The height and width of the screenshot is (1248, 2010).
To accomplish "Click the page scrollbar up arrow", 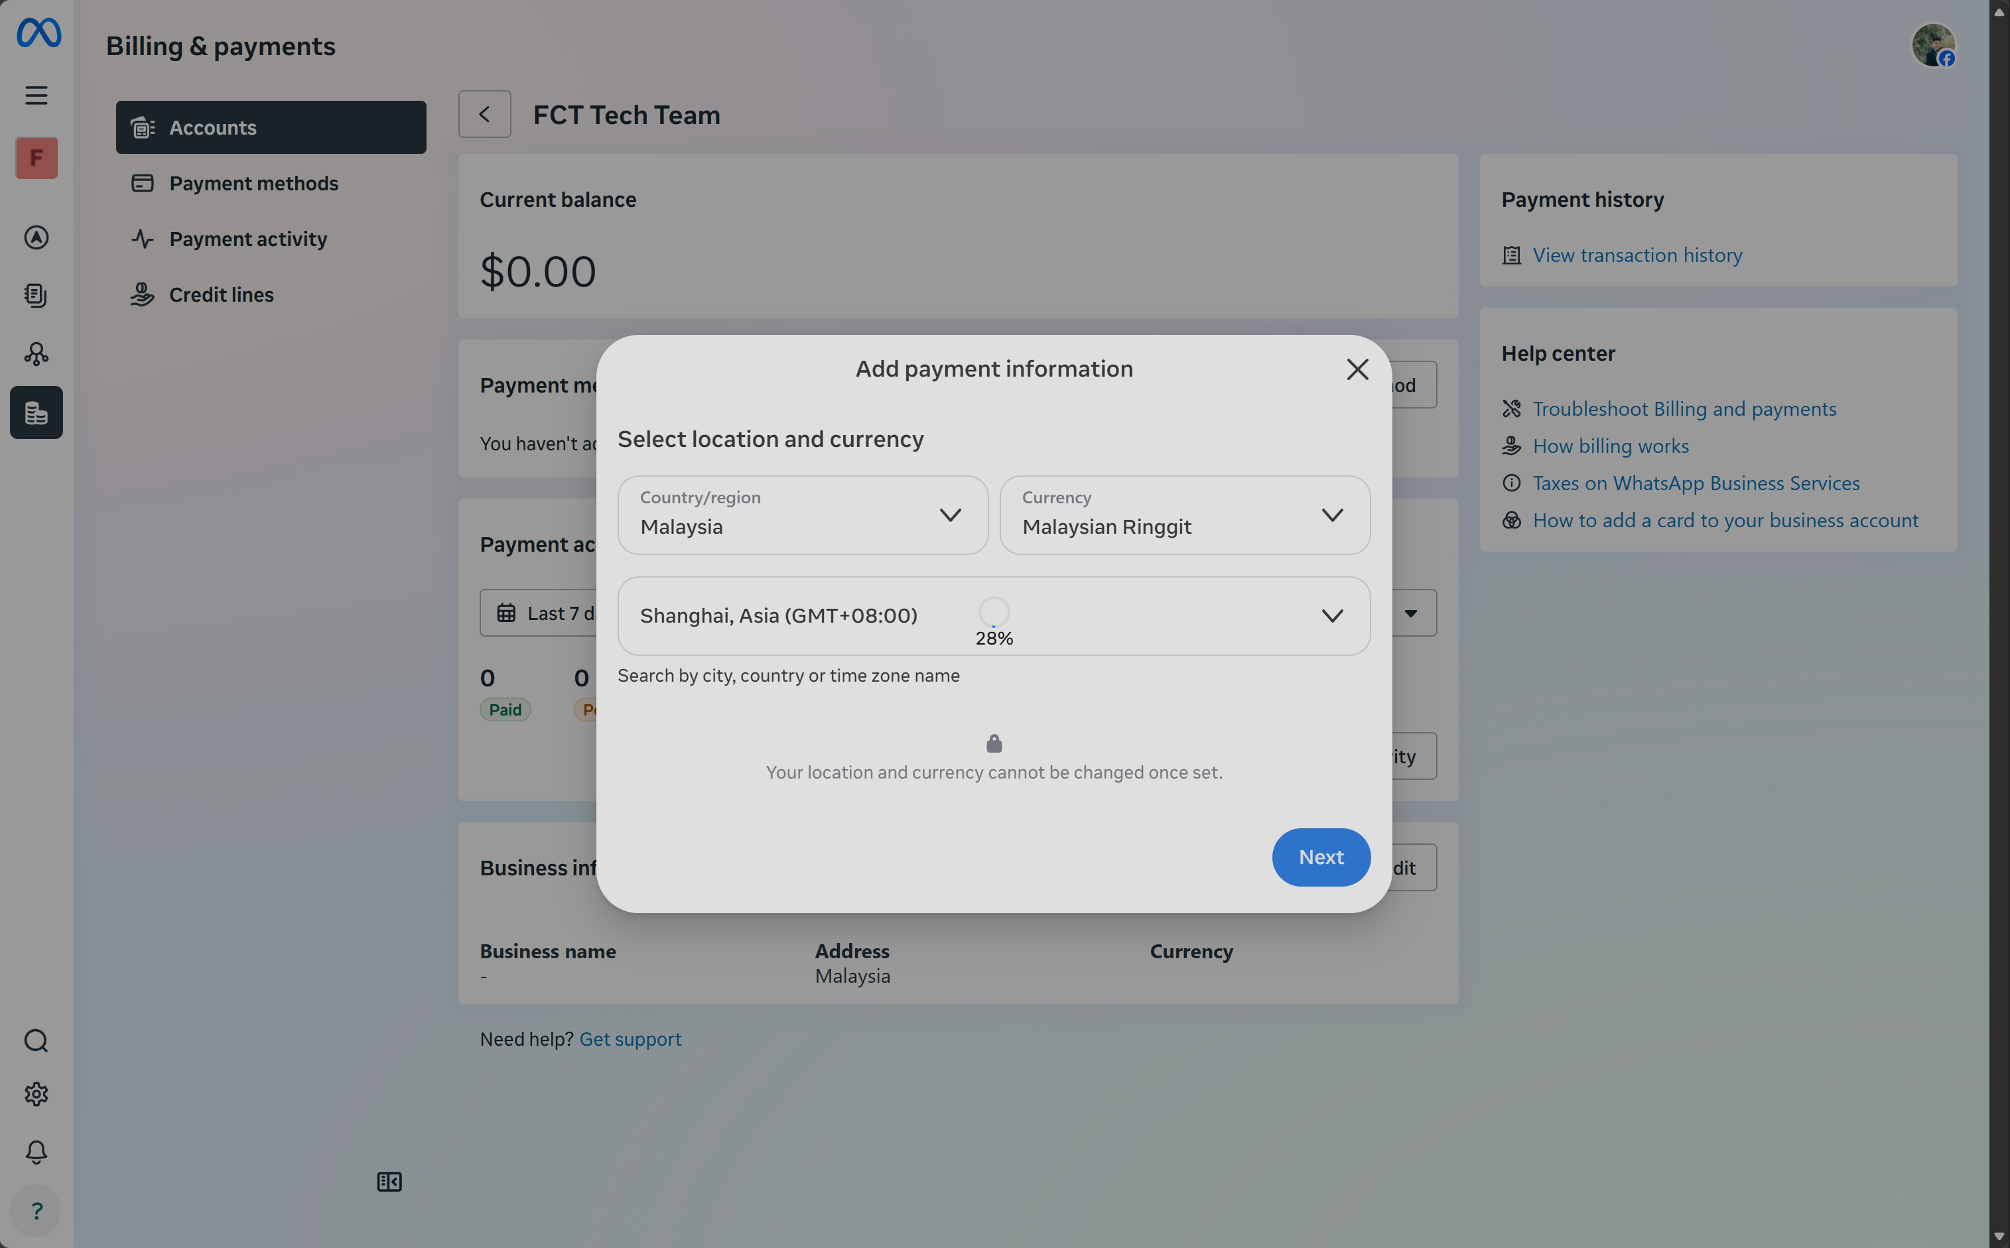I will tap(1999, 13).
